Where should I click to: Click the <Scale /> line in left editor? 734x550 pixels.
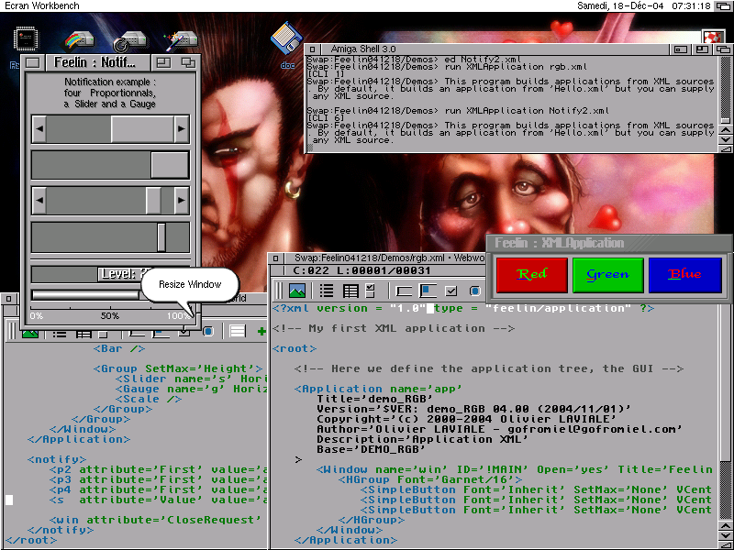pyautogui.click(x=149, y=400)
